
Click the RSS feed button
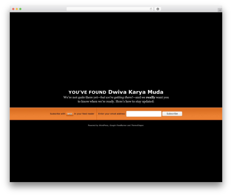[70, 114]
